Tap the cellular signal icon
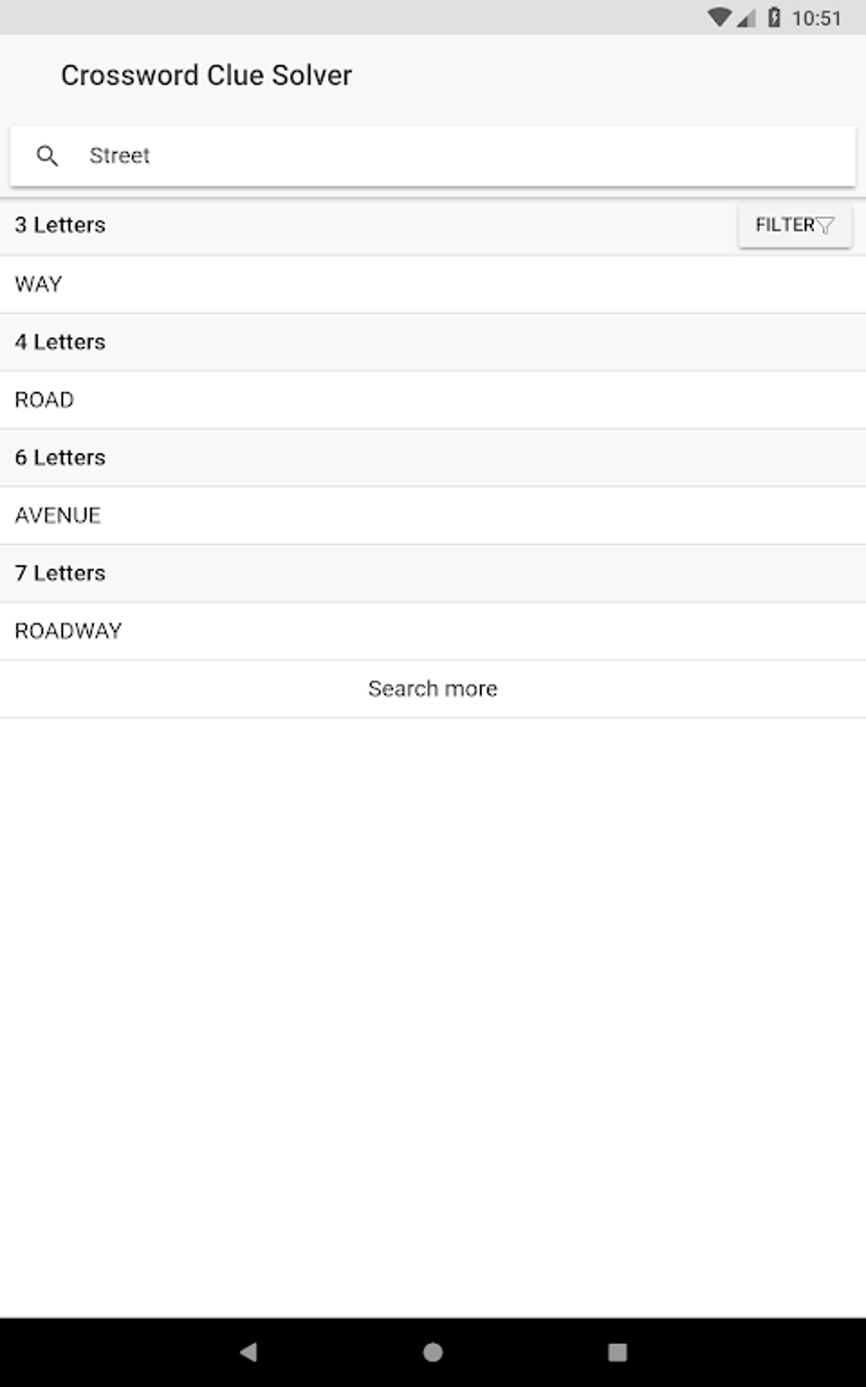 746,17
